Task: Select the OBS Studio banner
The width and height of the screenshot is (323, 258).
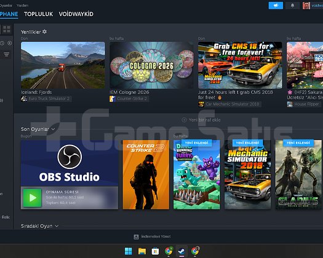Action: coord(70,163)
